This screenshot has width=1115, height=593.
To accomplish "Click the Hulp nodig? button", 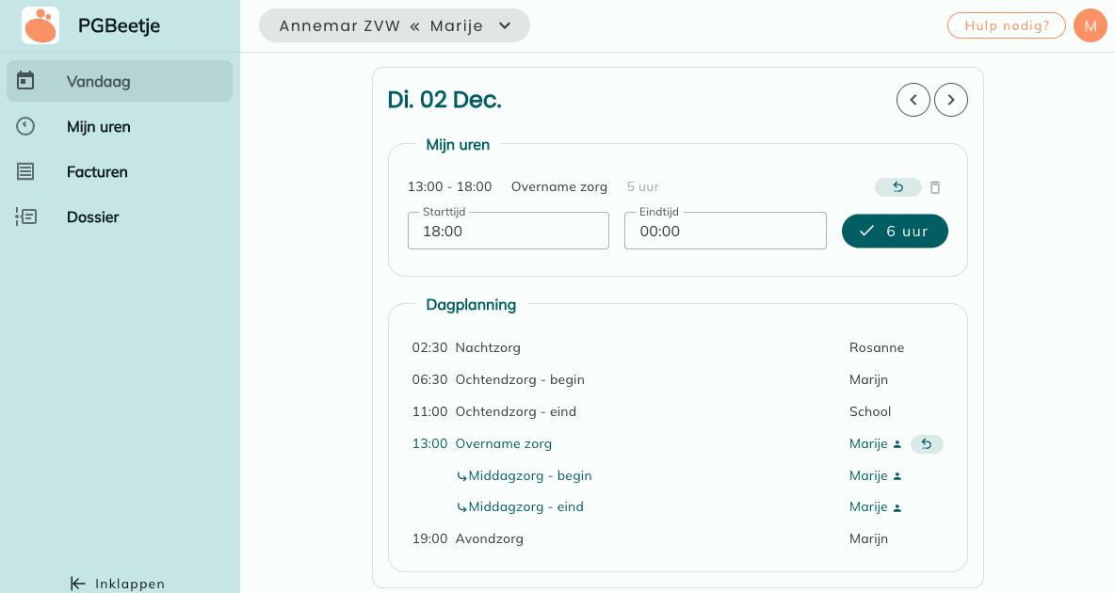I will 1006,25.
